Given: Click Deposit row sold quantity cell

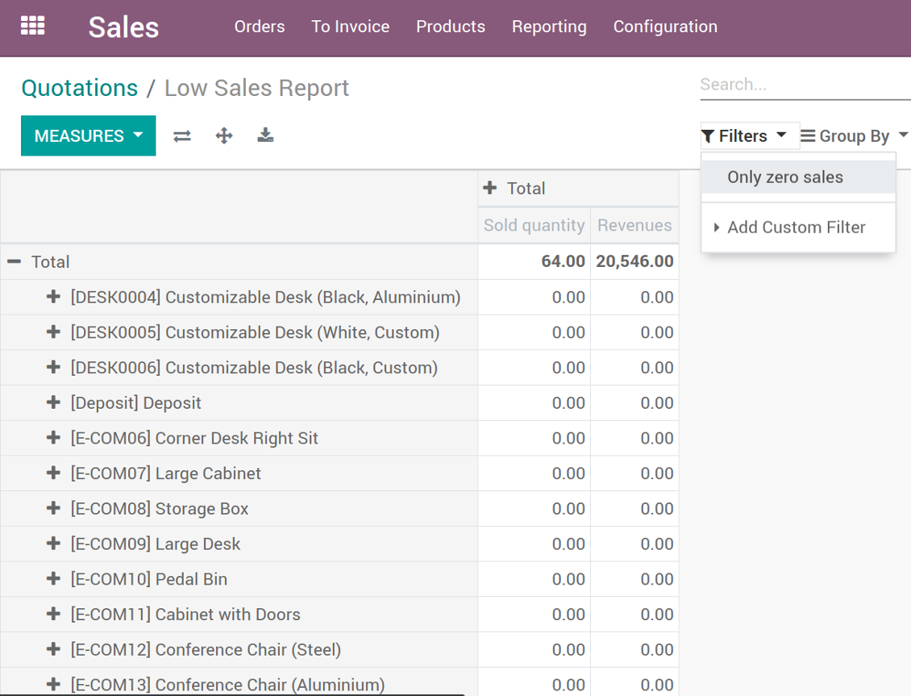Looking at the screenshot, I should pos(534,403).
